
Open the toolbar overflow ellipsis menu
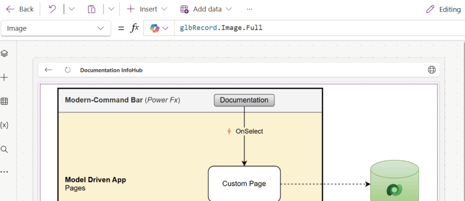click(x=249, y=9)
